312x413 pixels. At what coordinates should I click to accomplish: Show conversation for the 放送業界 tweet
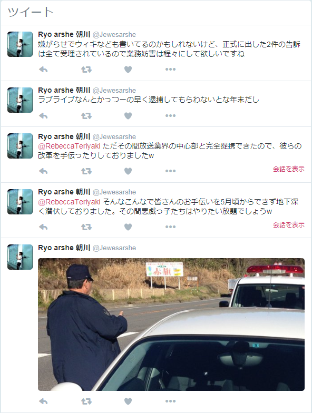pos(289,169)
